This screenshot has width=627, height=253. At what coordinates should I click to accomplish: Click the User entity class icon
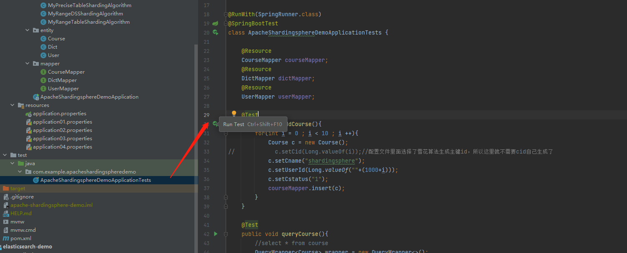click(x=43, y=55)
